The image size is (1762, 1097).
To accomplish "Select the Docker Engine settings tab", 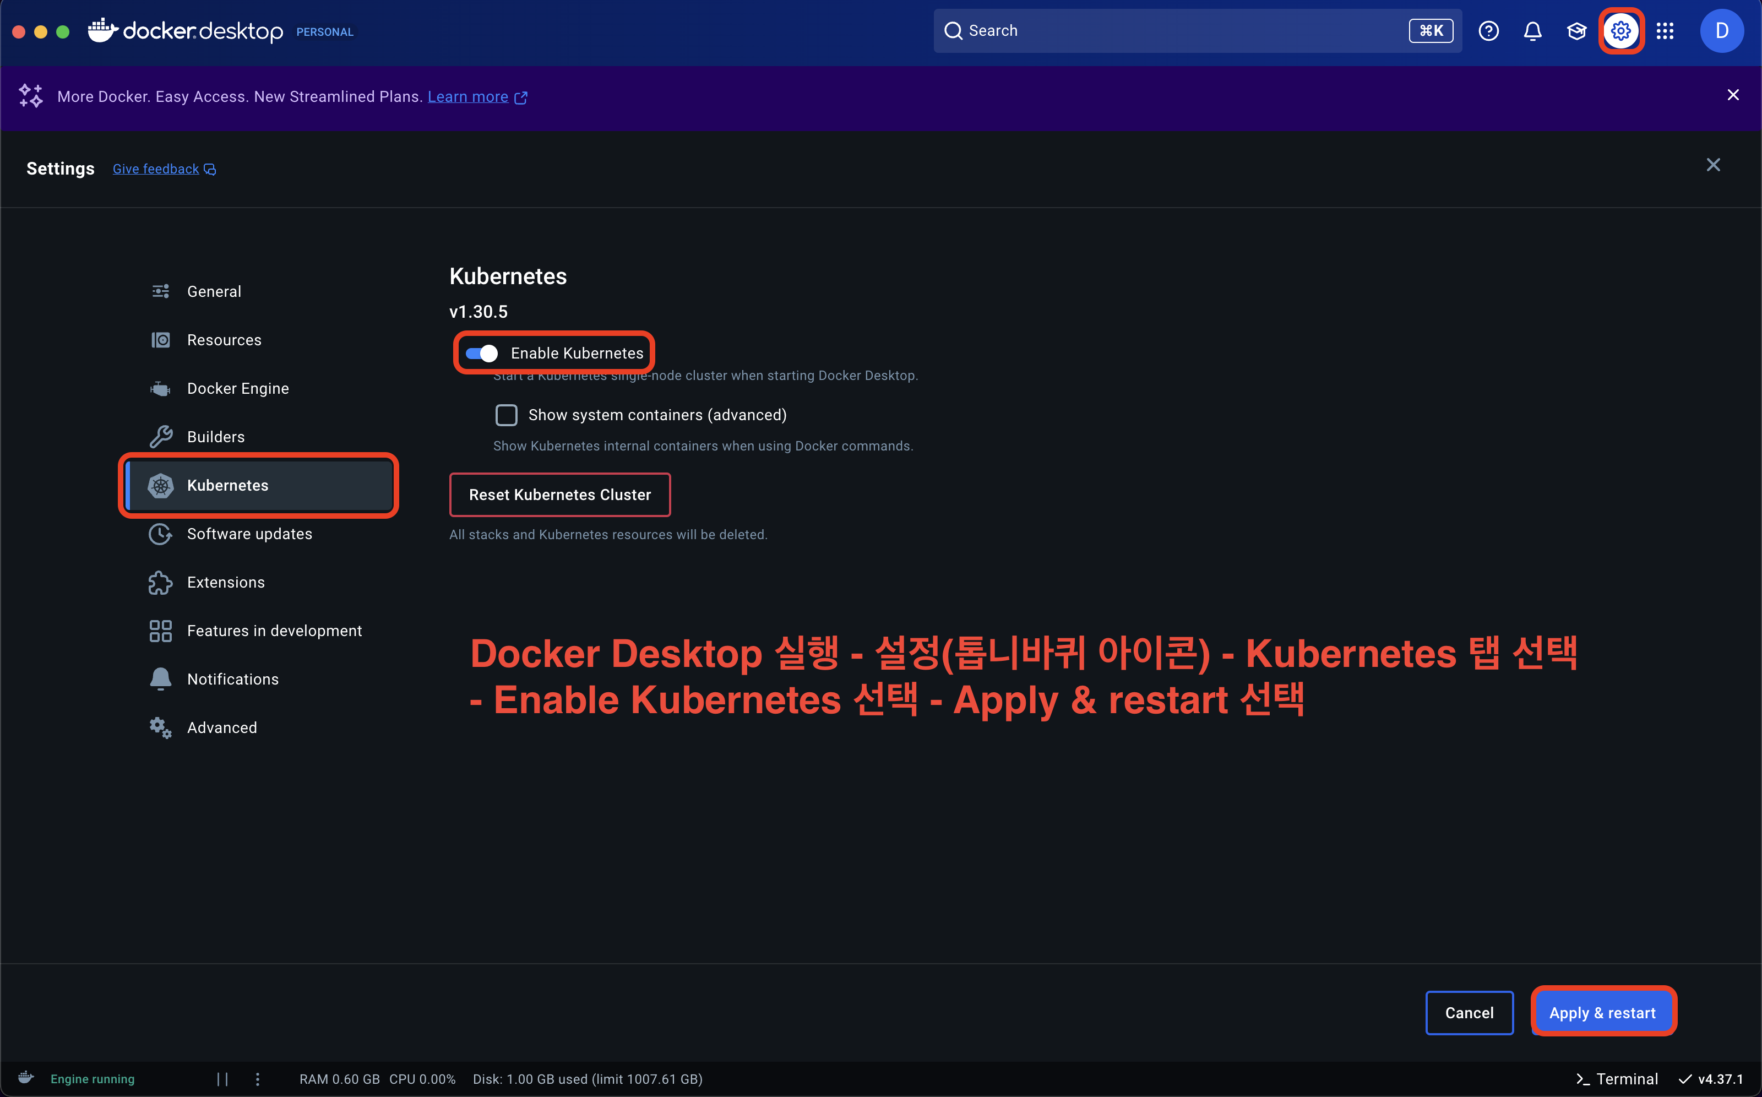I will tap(237, 389).
